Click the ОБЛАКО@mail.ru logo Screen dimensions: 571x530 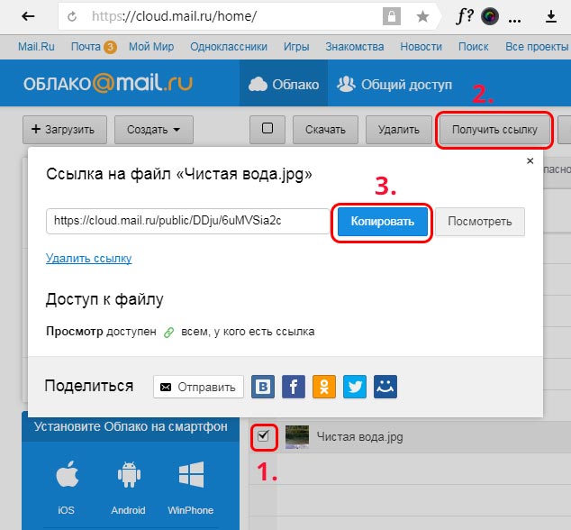(x=108, y=83)
